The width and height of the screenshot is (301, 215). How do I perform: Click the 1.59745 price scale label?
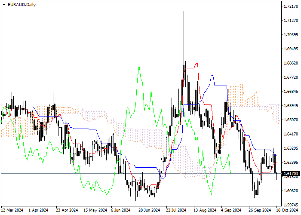point(291,205)
